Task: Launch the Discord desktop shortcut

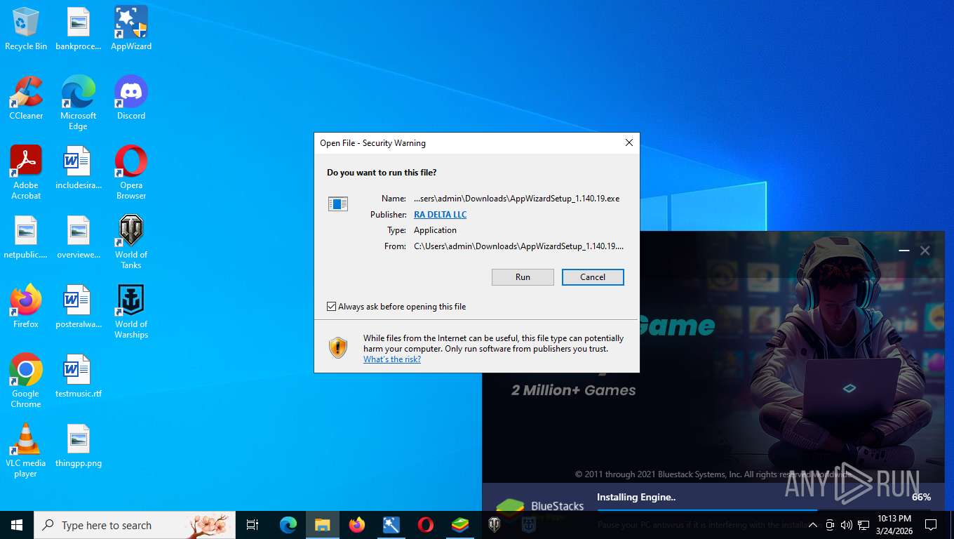Action: click(131, 98)
